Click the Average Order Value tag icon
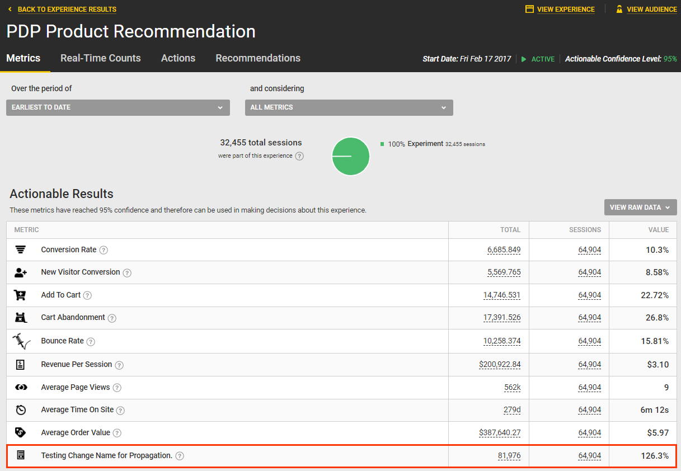Image resolution: width=681 pixels, height=471 pixels. tap(21, 432)
